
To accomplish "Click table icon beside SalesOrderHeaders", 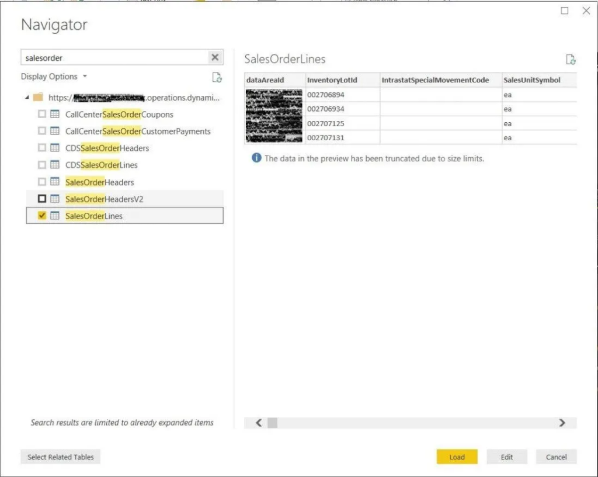I will 55,182.
